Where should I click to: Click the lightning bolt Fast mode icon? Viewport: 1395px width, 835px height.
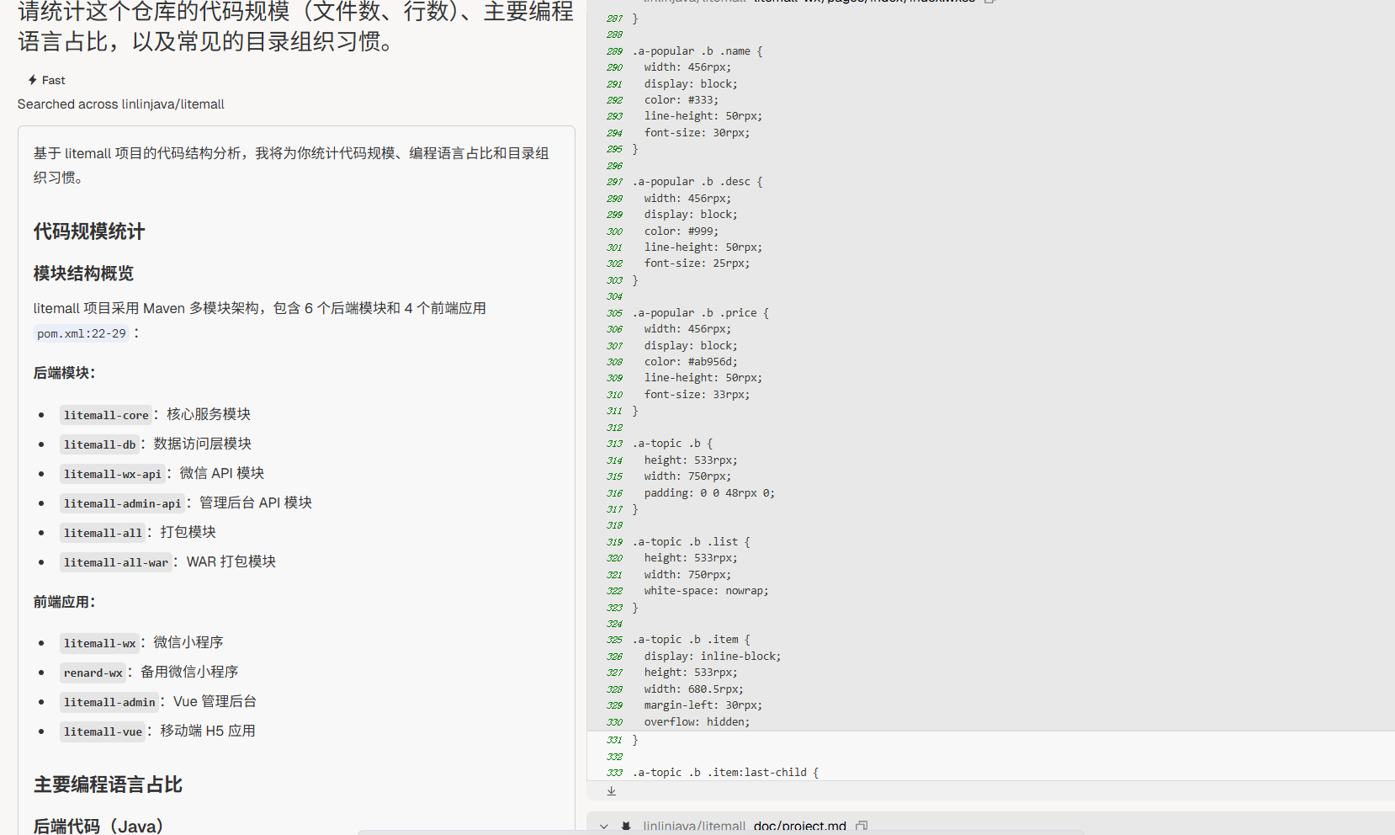32,80
